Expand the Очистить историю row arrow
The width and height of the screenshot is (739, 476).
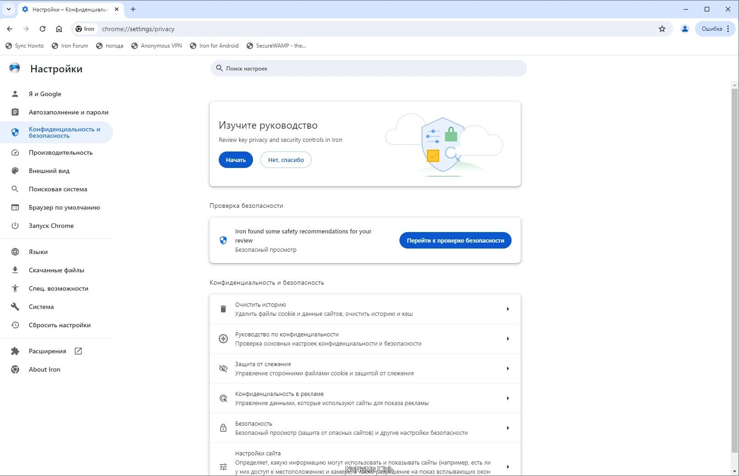507,309
